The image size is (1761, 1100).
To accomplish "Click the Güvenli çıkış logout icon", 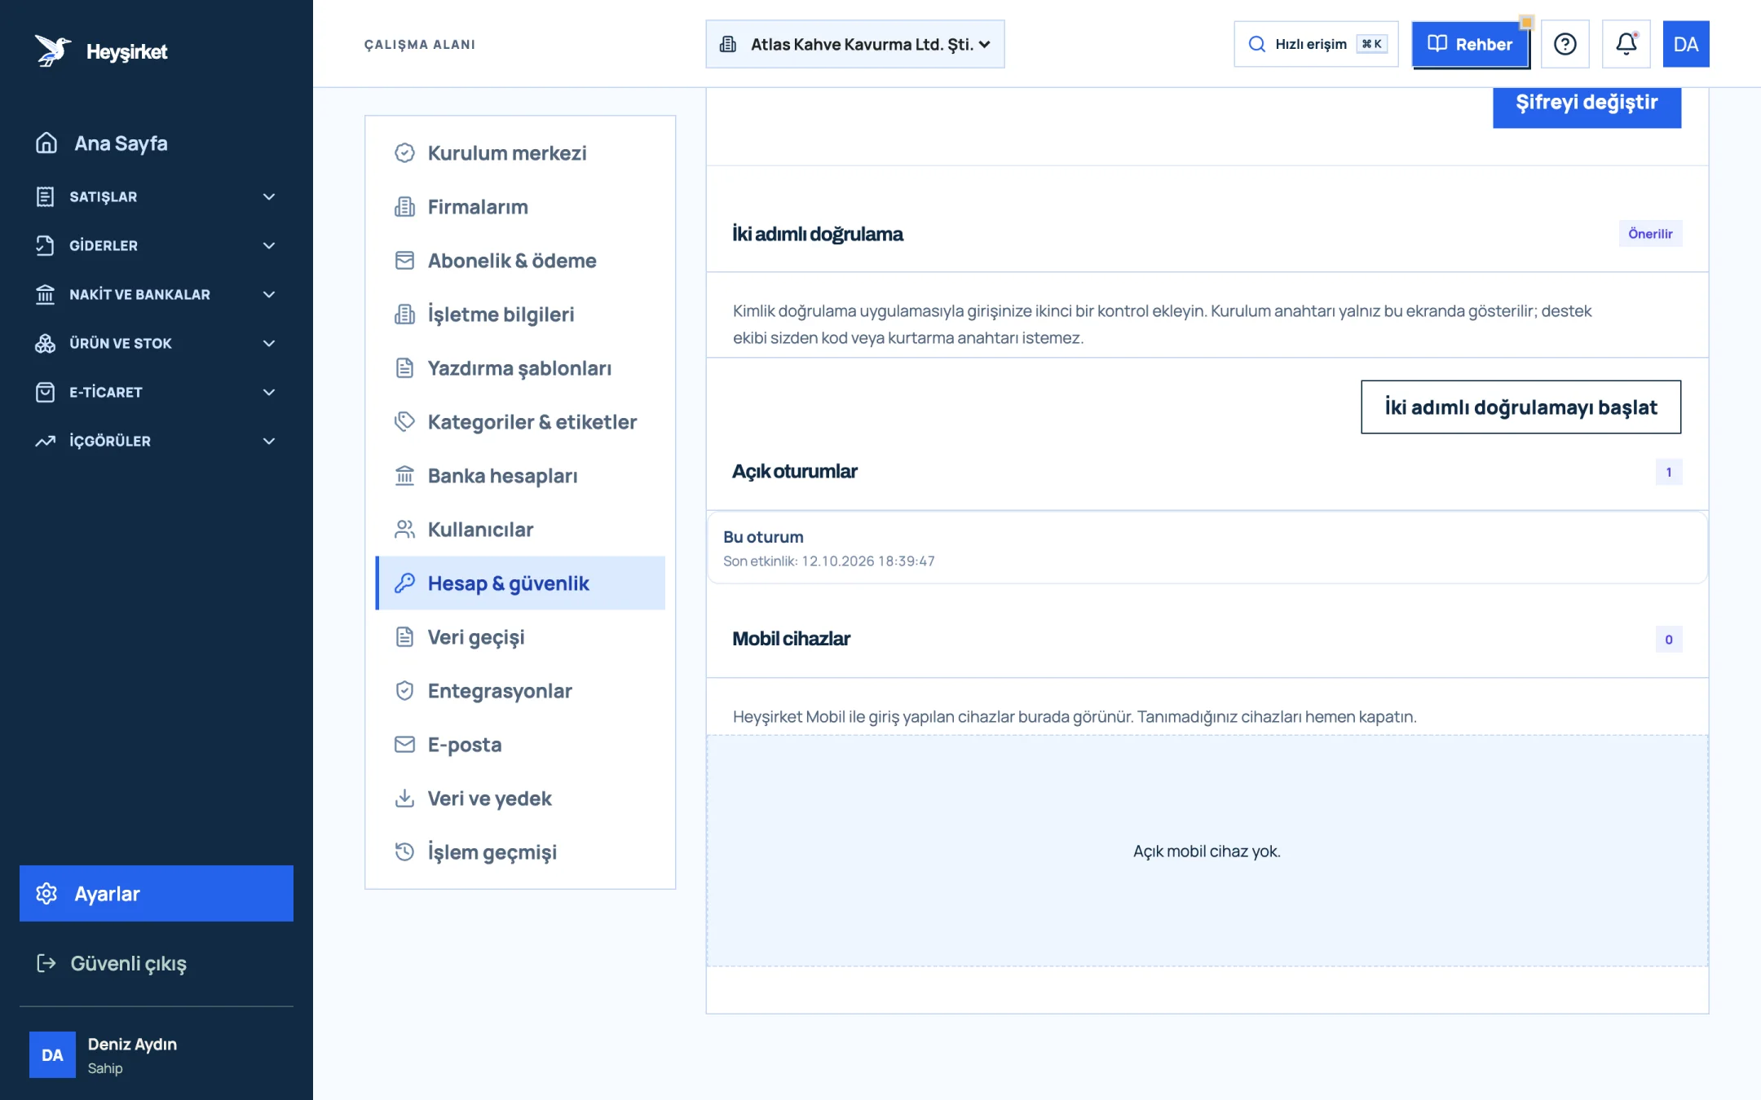I will 46,963.
